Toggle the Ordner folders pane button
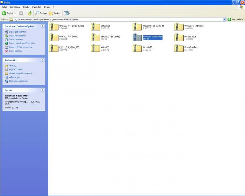The image size is (245, 196). (55, 13)
